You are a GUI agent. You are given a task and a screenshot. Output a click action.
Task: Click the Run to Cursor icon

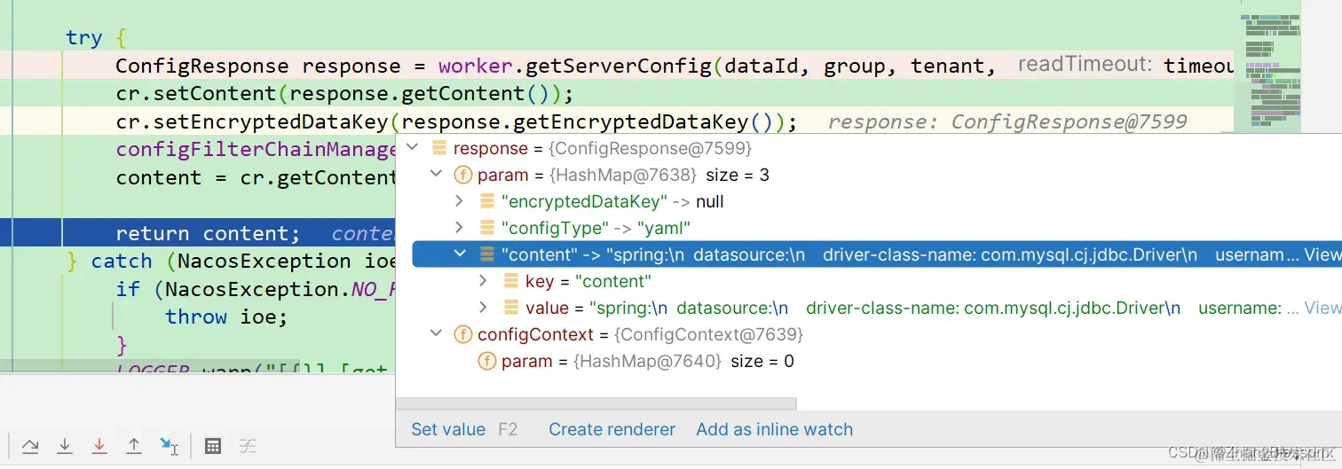pos(169,446)
